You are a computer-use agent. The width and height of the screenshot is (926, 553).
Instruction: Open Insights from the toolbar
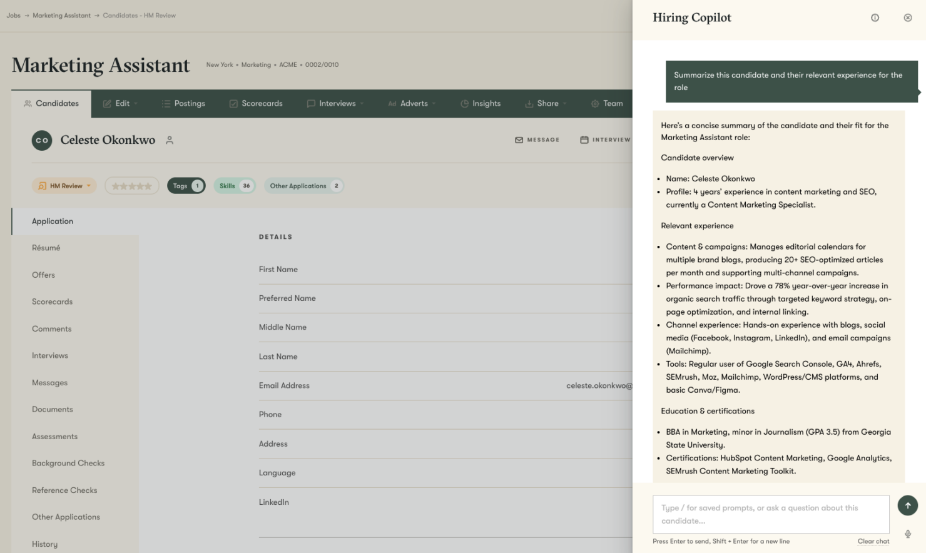481,103
